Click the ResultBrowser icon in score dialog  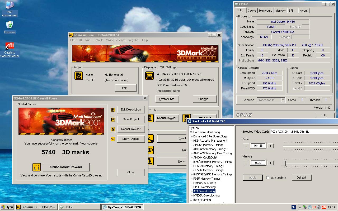[x=113, y=129]
